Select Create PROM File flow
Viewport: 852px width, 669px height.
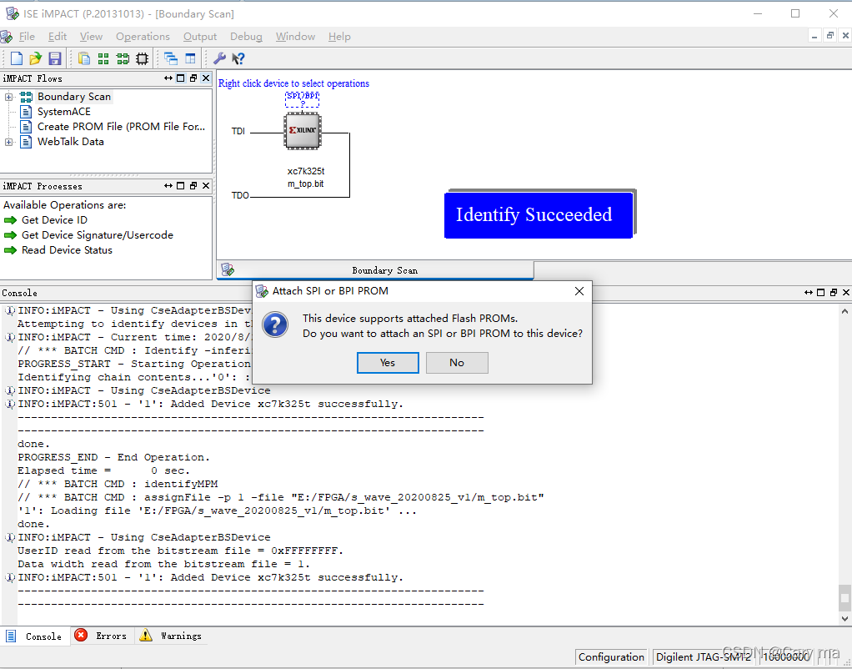[x=121, y=127]
